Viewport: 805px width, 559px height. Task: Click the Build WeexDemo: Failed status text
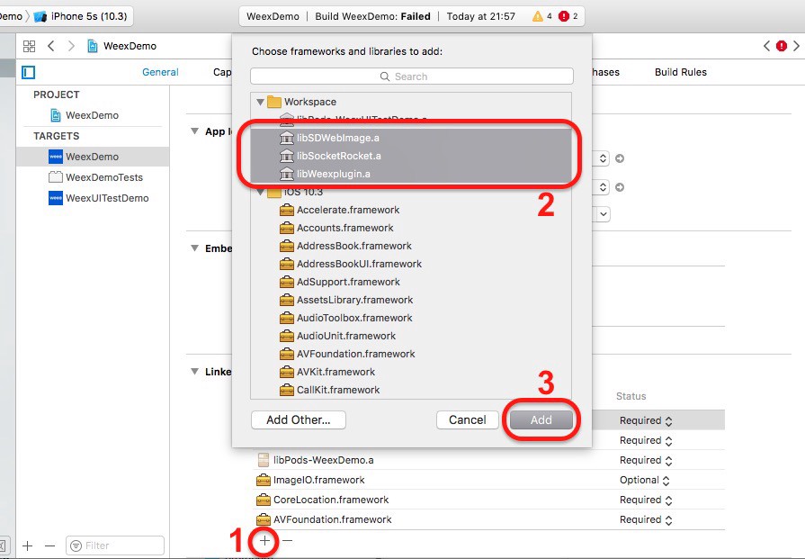372,16
